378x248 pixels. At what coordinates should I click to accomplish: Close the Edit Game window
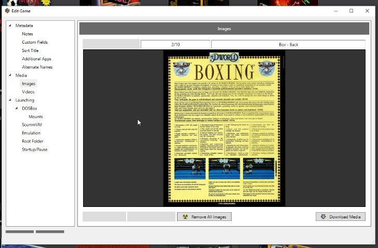point(367,11)
